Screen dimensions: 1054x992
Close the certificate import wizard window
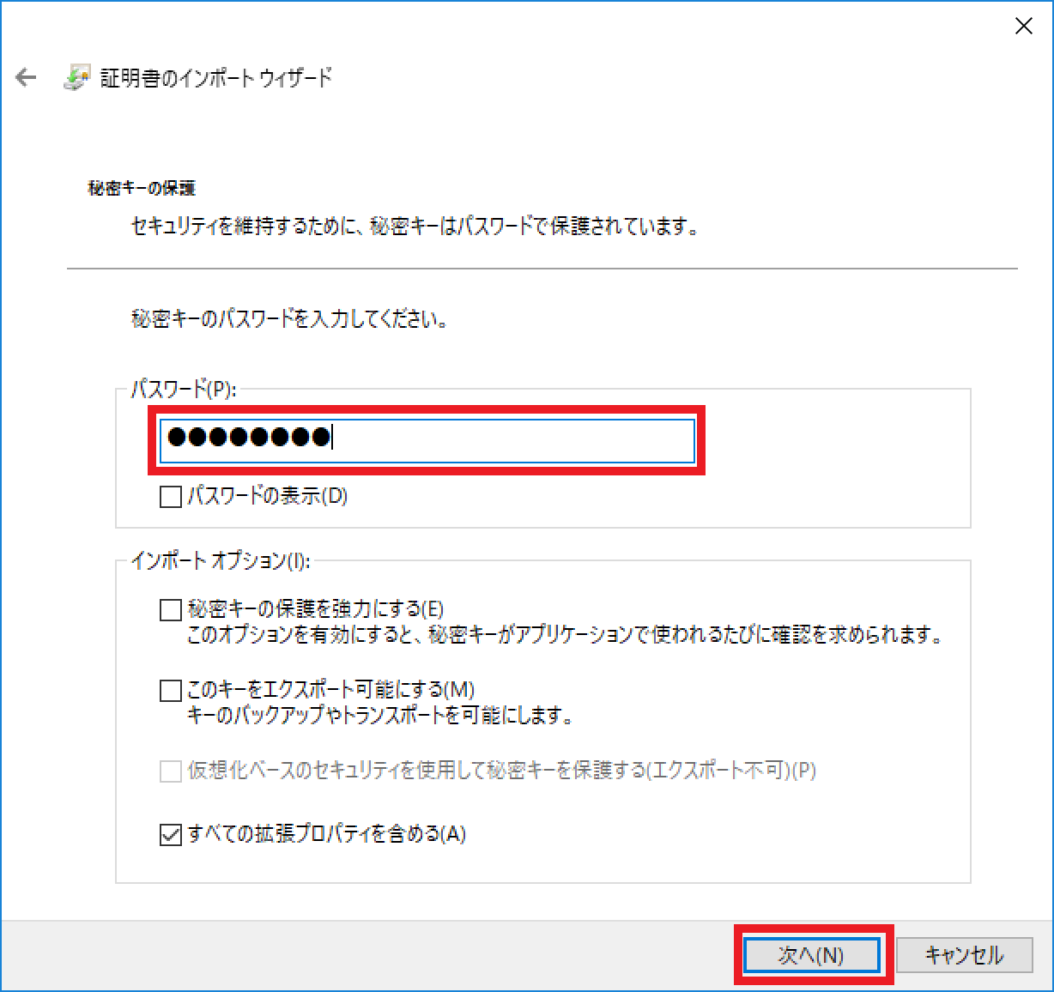click(1023, 27)
